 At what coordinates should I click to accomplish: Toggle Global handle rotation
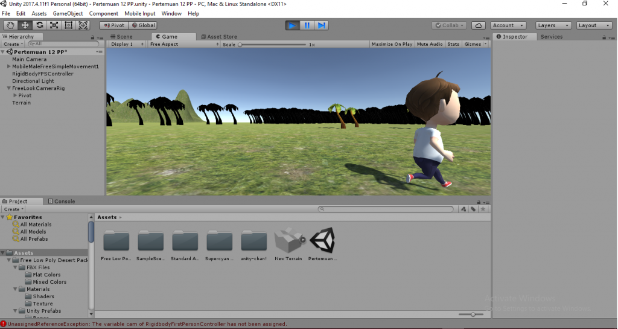coord(144,25)
